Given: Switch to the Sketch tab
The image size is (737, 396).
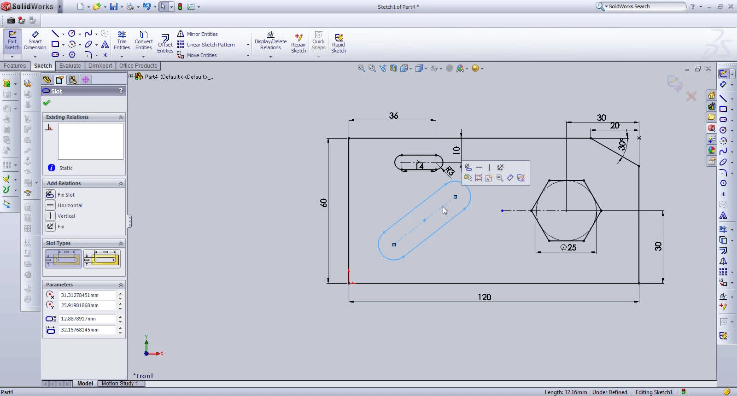Looking at the screenshot, I should (x=43, y=66).
